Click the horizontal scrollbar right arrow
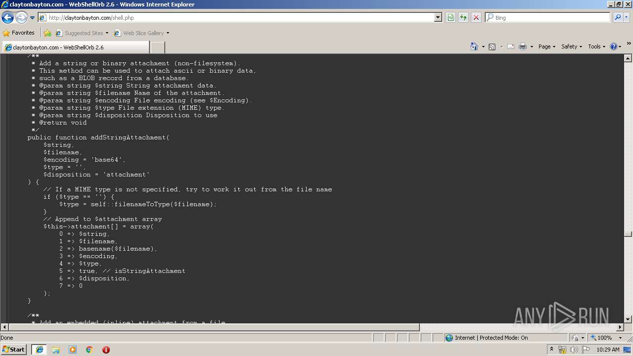633x356 pixels. pos(620,327)
